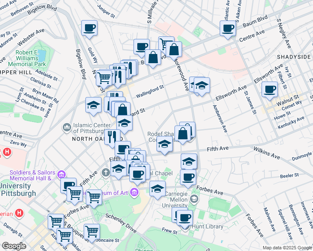Viewport: 313px width, 251px height.
Task: Click the Bryn Mawr Rd street label
Action: point(46,96)
